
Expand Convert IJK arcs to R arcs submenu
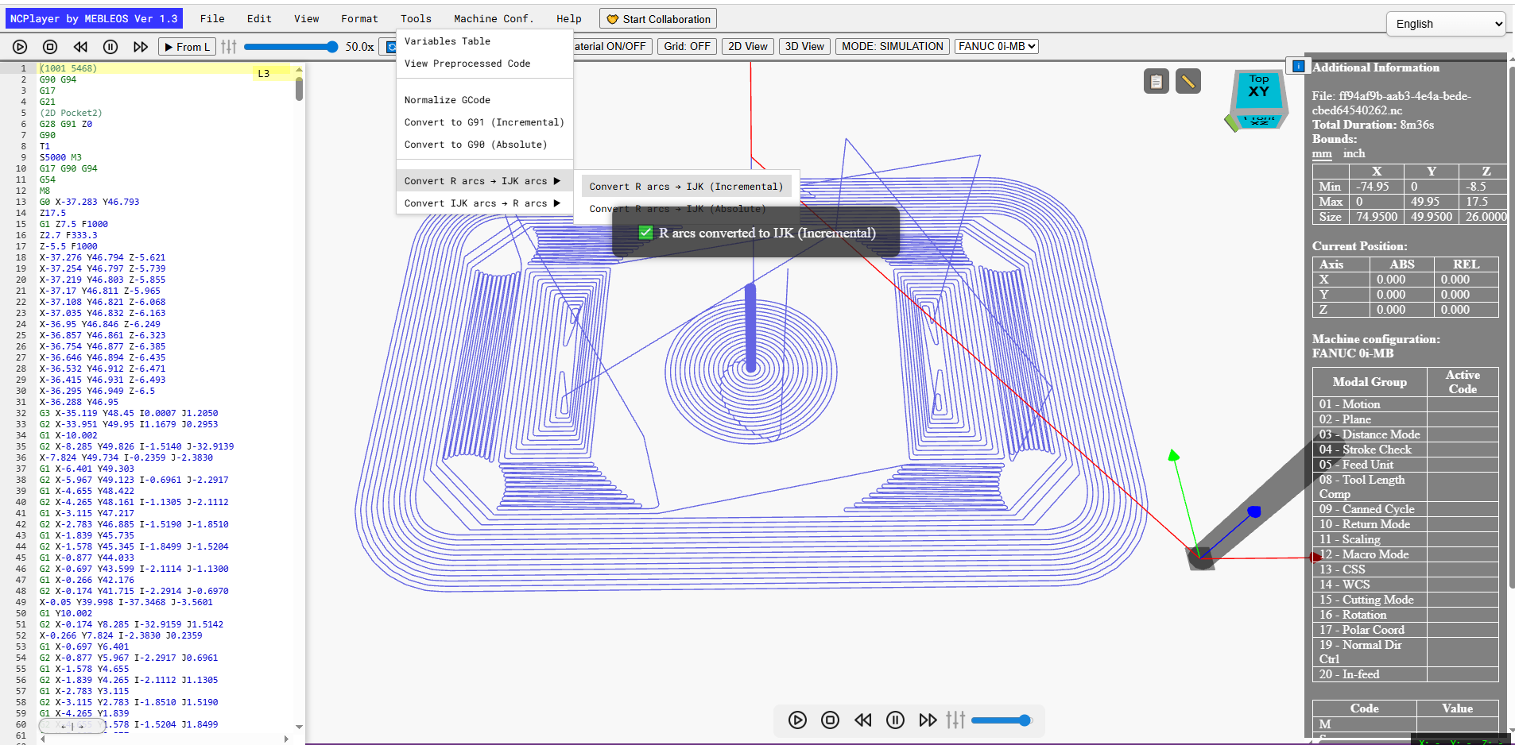point(484,203)
